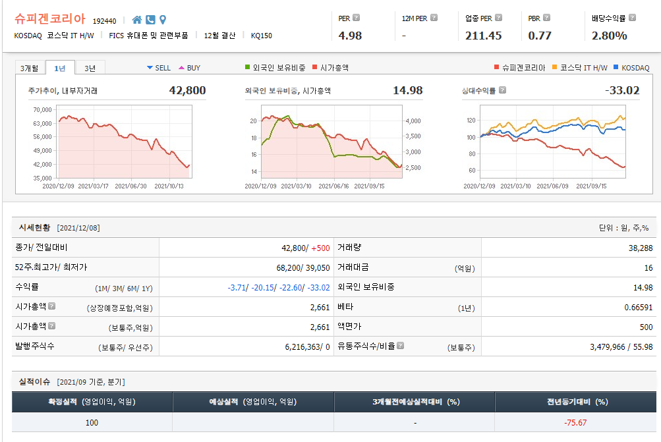The height and width of the screenshot is (442, 661).
Task: Switch chart period to 3개월 tab
Action: (x=30, y=68)
